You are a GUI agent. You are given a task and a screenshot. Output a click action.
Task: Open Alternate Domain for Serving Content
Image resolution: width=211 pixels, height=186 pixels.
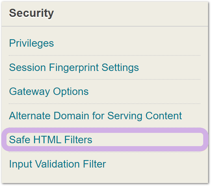click(95, 116)
